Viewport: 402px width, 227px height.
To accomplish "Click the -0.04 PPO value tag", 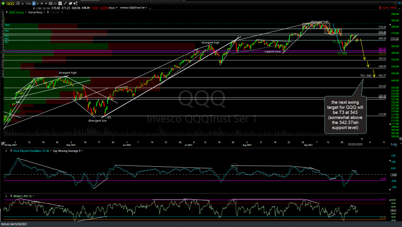I will point(394,175).
